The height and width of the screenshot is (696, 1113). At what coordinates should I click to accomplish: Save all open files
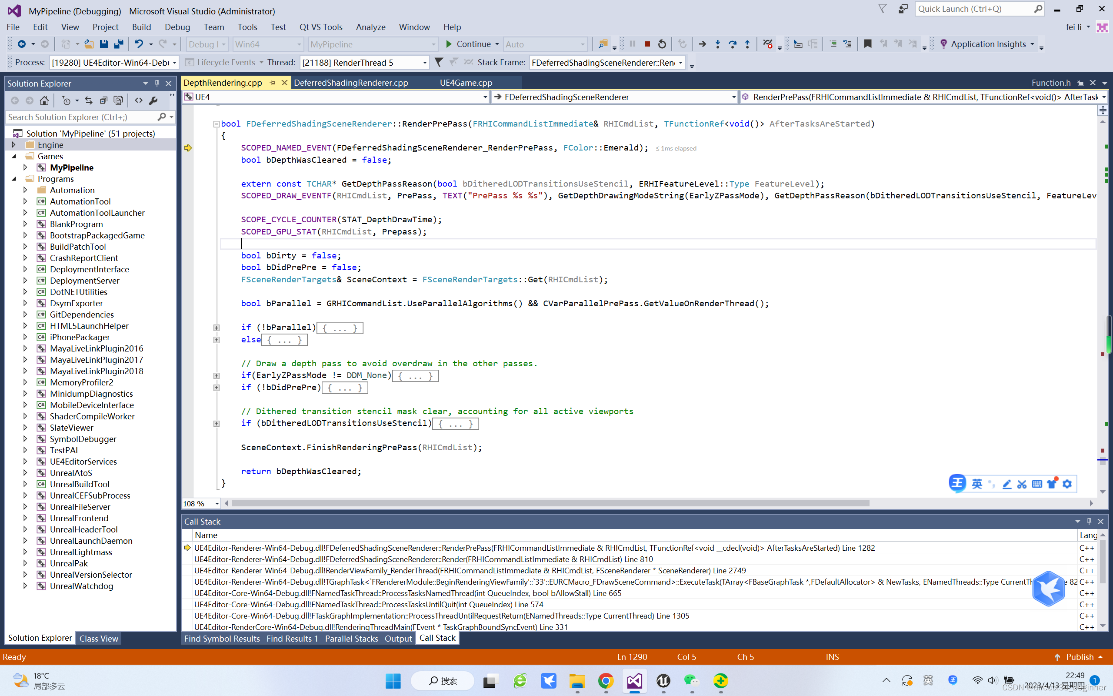pyautogui.click(x=118, y=44)
